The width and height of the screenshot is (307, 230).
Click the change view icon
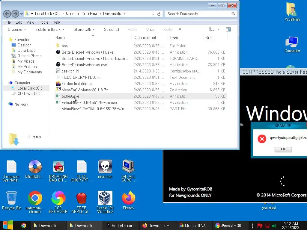pos(211,29)
